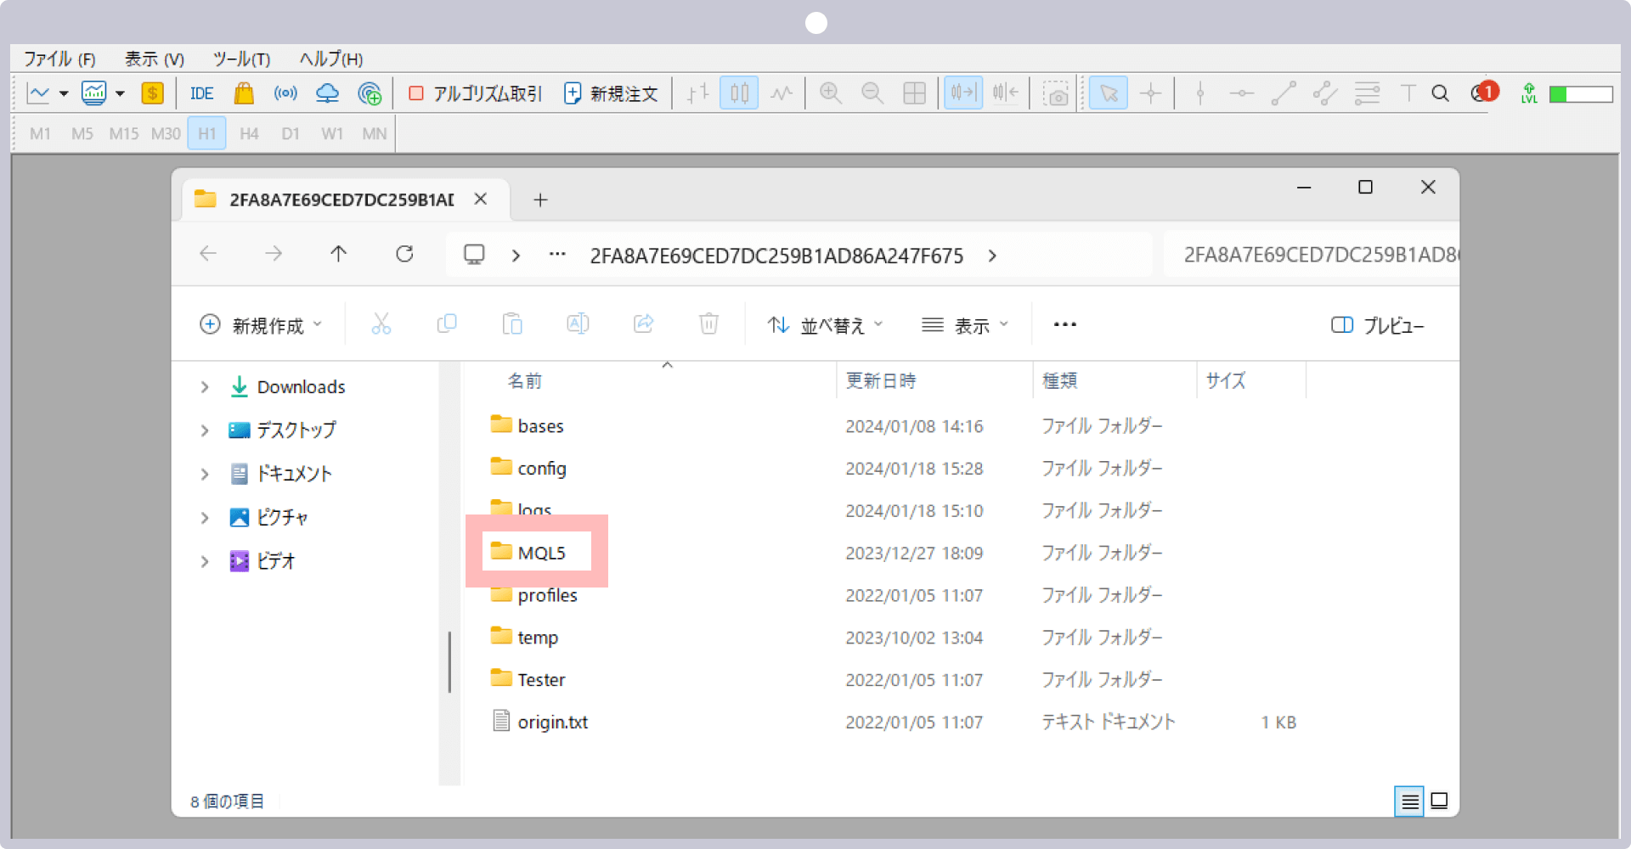Click the search magnifier icon in toolbar
The width and height of the screenshot is (1631, 849).
pos(1440,93)
